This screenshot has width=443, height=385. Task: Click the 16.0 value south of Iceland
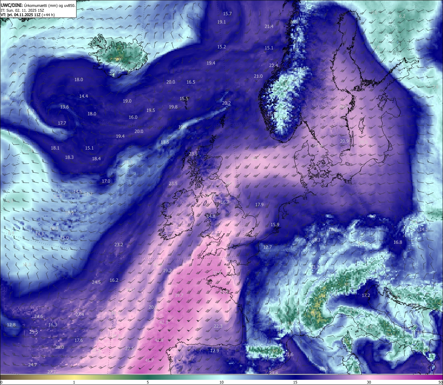point(133,117)
